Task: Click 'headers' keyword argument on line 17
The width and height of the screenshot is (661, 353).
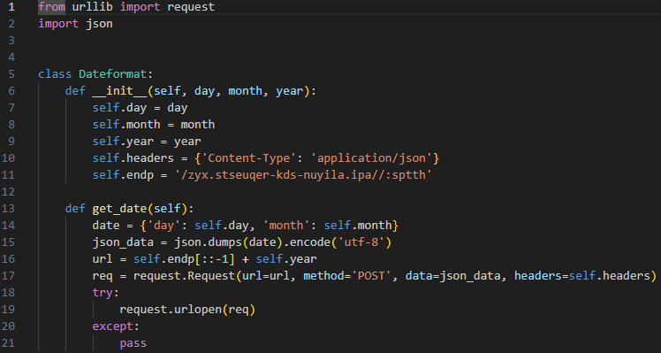Action: pyautogui.click(x=538, y=276)
